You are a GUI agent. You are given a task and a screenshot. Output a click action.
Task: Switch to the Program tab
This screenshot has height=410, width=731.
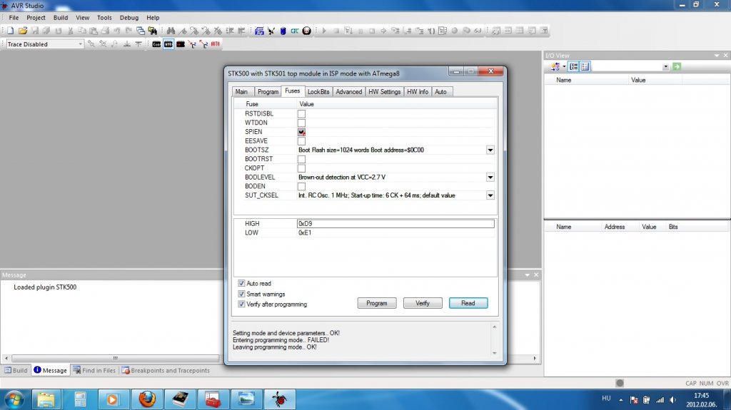click(x=268, y=92)
